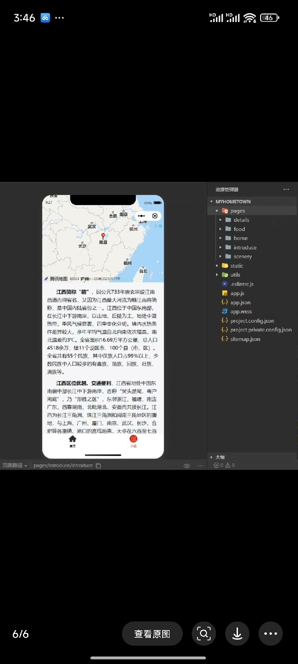This screenshot has height=664, width=298.
Task: Collapse the pages folder
Action: coord(217,211)
